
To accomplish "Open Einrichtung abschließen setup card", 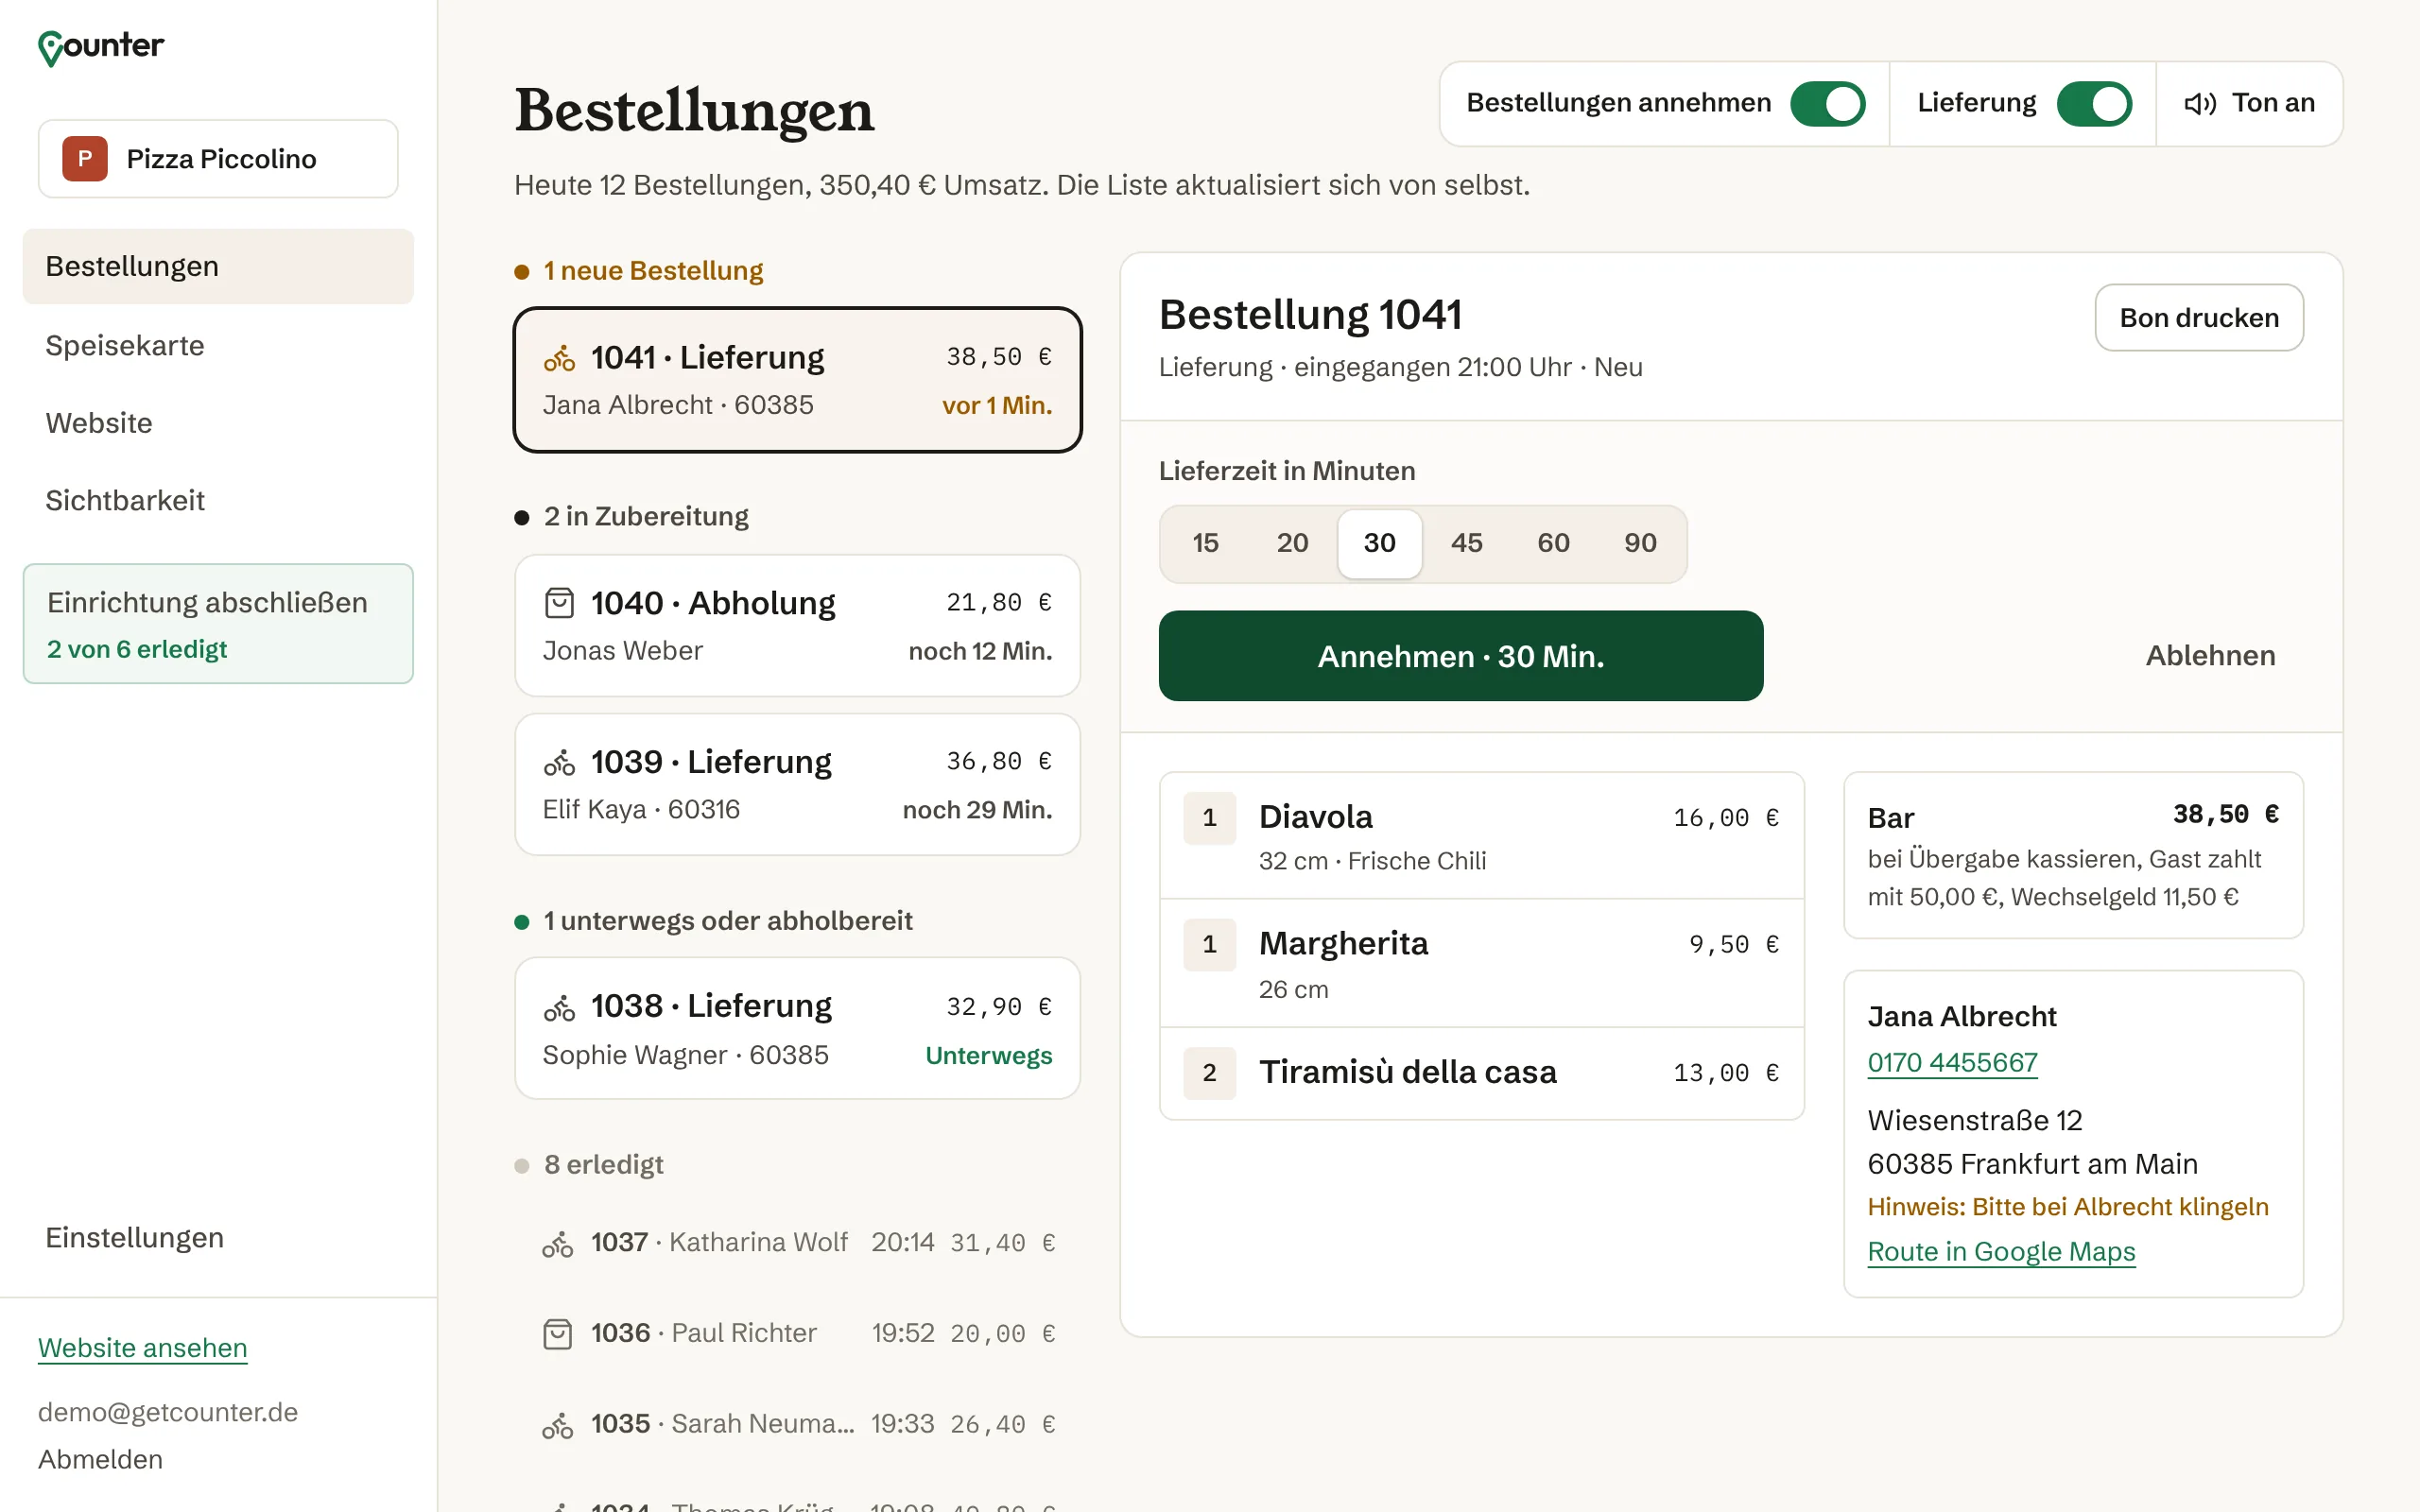I will [218, 624].
